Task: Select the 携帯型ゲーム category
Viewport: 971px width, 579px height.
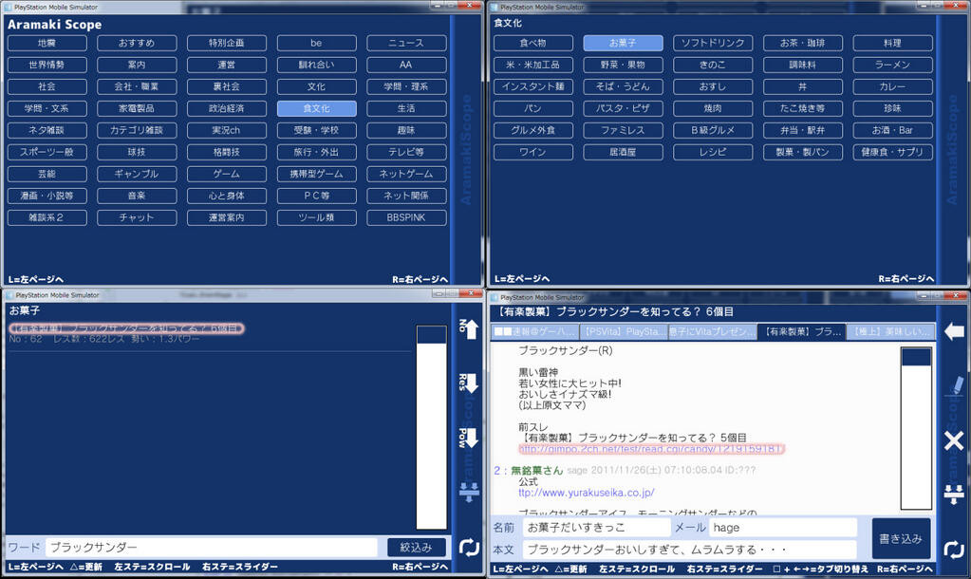Action: (316, 174)
